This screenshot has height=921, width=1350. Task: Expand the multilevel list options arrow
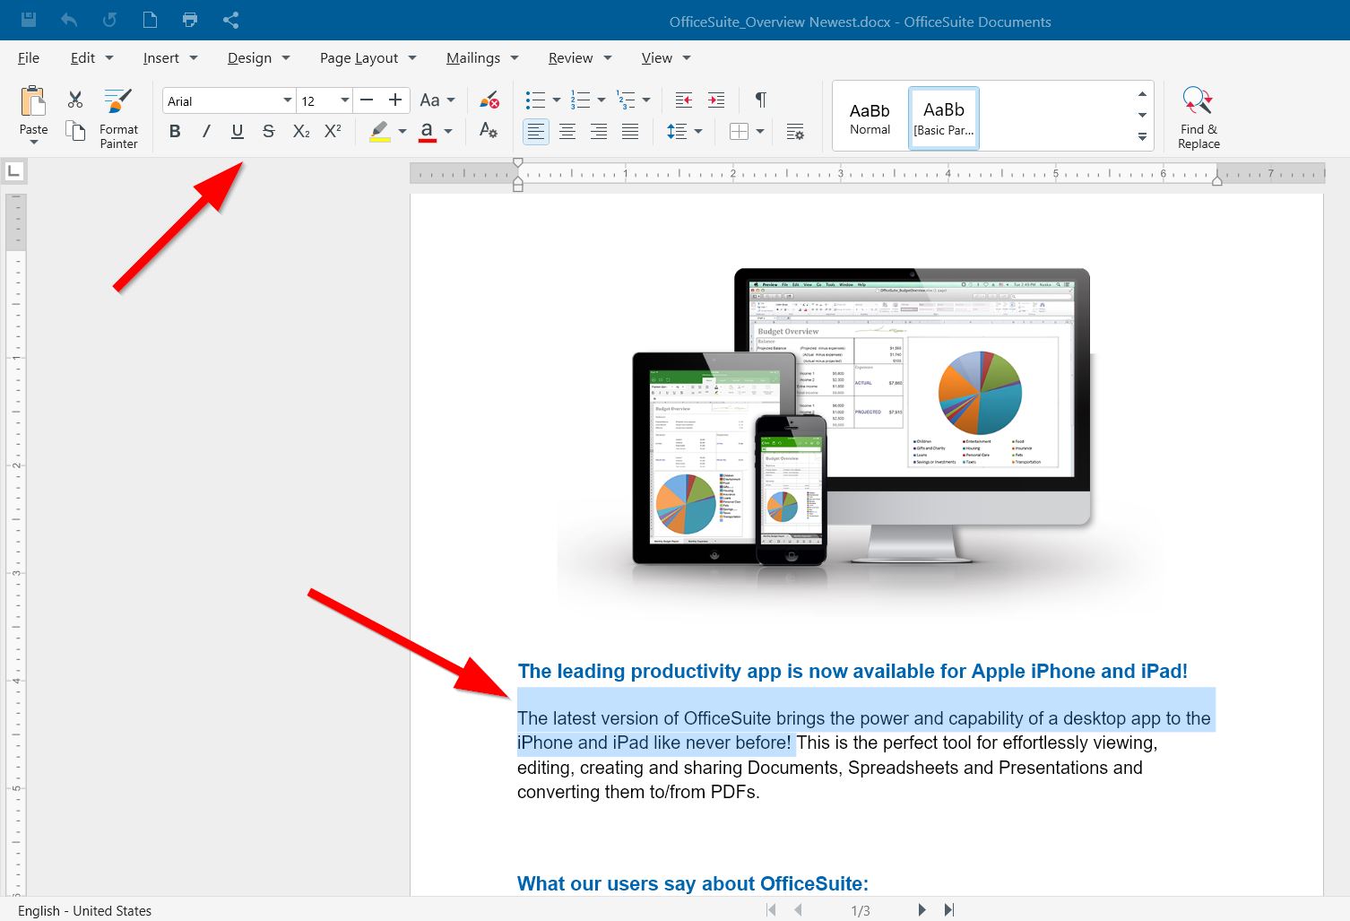646,100
